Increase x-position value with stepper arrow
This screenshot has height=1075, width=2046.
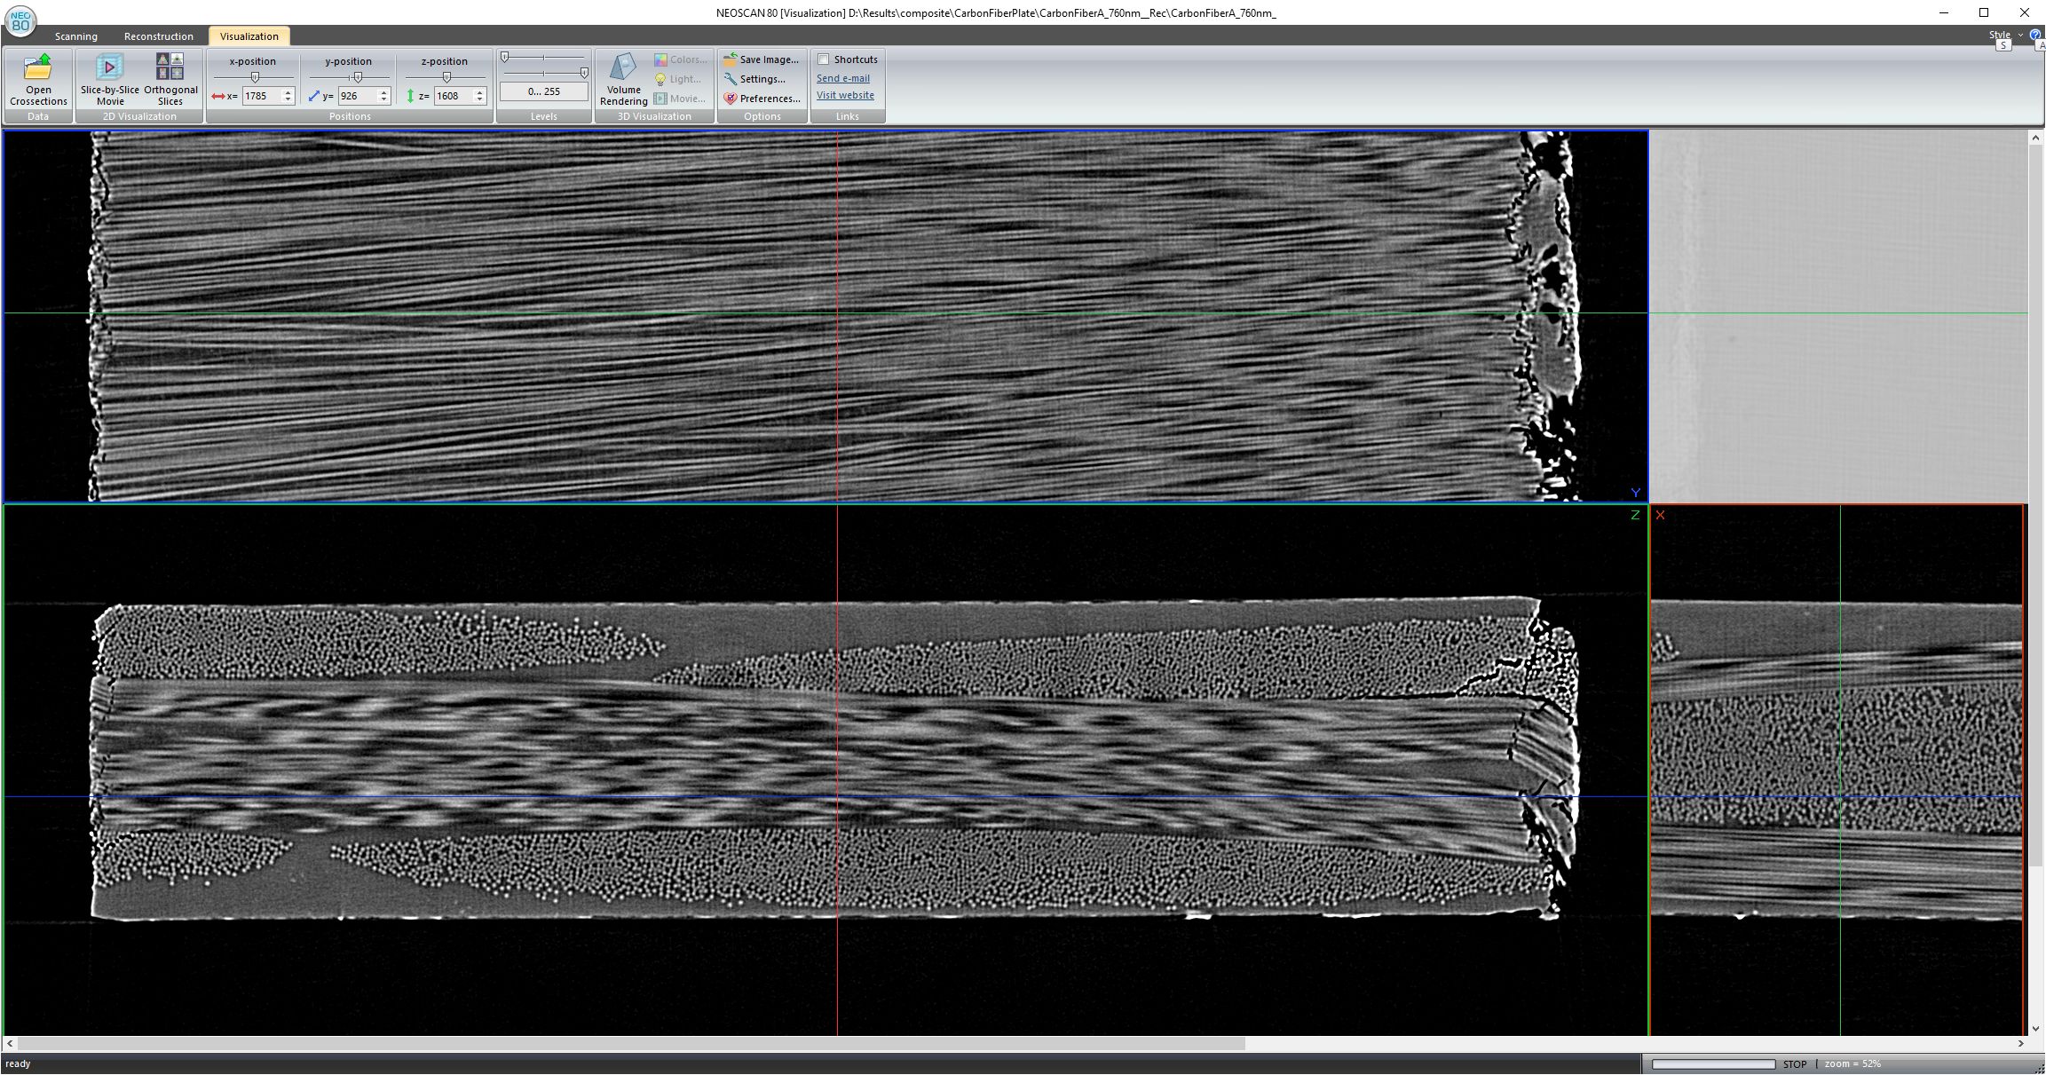click(288, 91)
